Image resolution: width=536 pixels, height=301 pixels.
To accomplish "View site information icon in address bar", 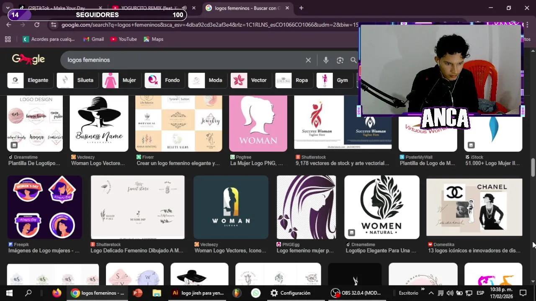I will (53, 25).
